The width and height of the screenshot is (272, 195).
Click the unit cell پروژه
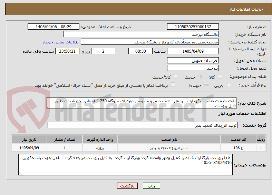tap(100, 148)
